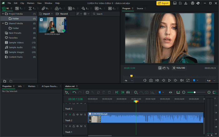Mute Track 2 using M button

(x=81, y=114)
